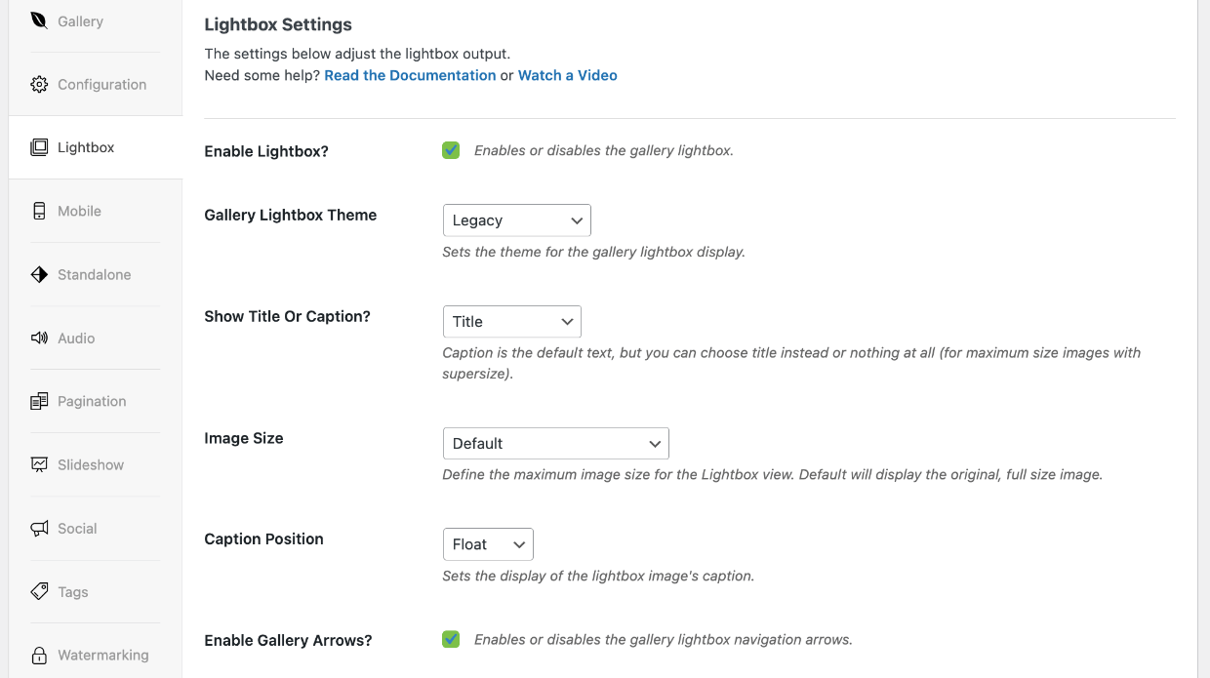1210x678 pixels.
Task: Expand the Image Size dropdown
Action: (x=555, y=443)
